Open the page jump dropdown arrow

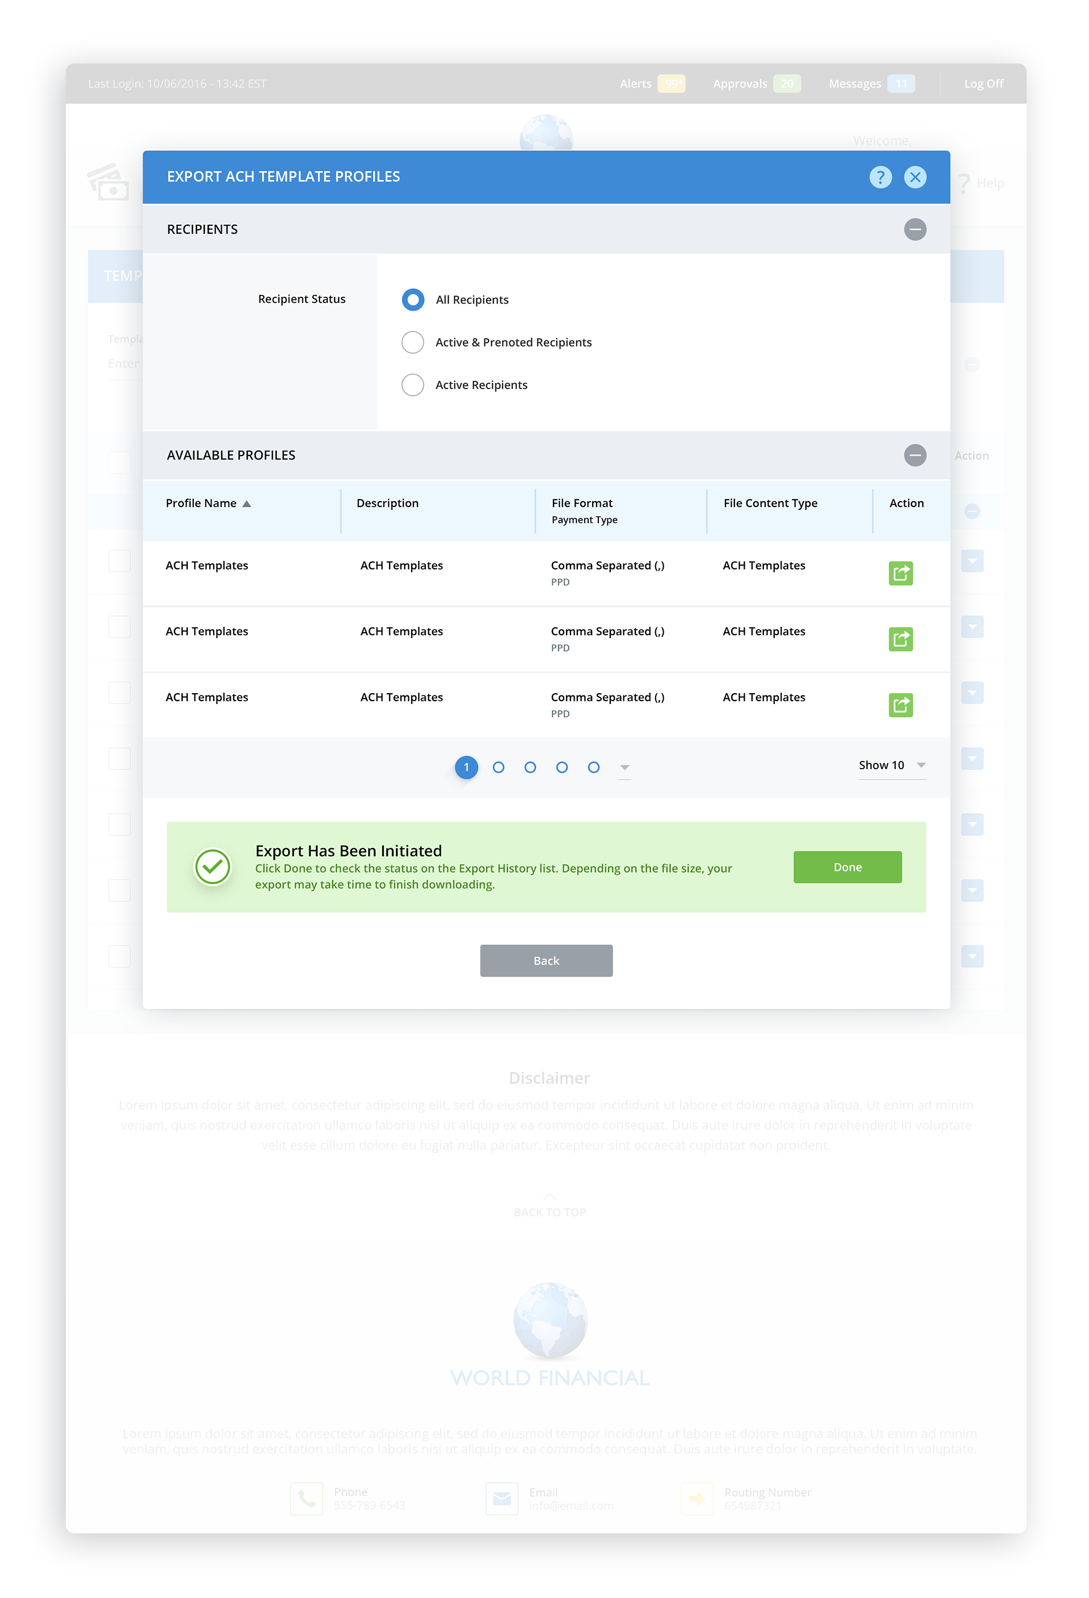(x=624, y=768)
